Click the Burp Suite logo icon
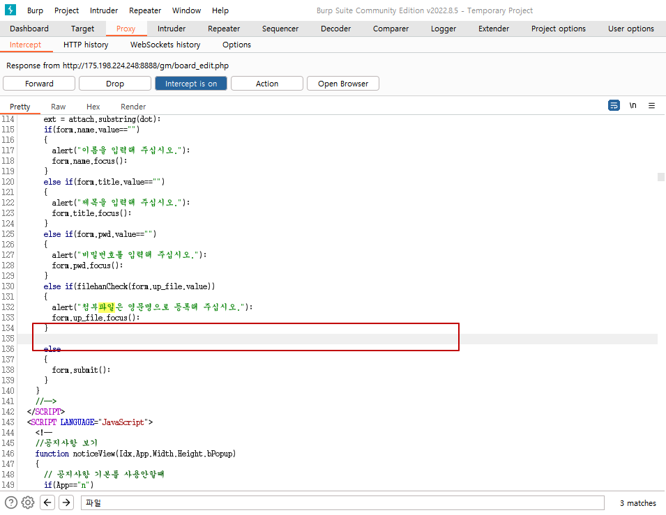 tap(10, 10)
